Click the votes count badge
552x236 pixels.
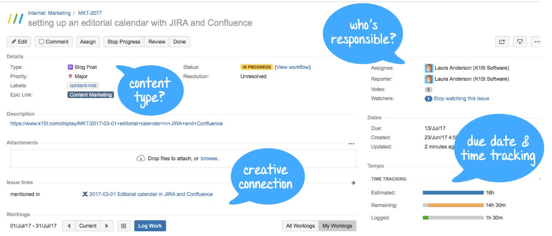pos(429,90)
